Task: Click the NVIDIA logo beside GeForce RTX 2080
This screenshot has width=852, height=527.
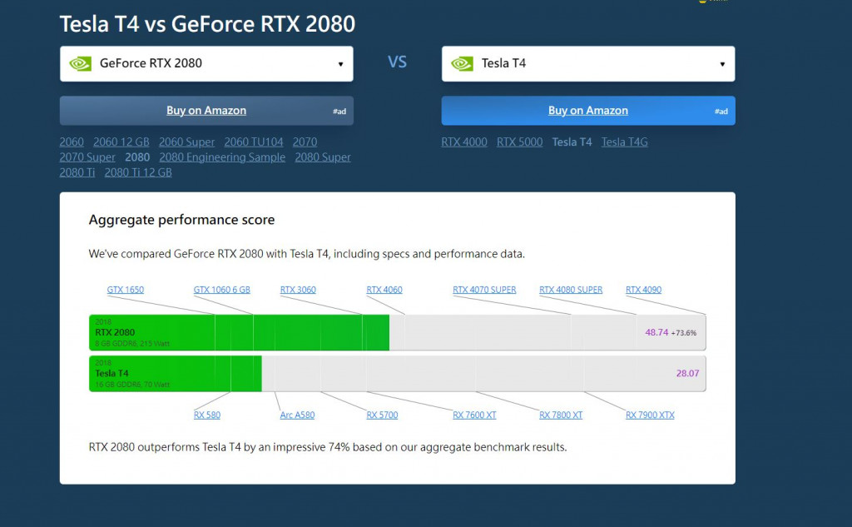Action: 81,63
